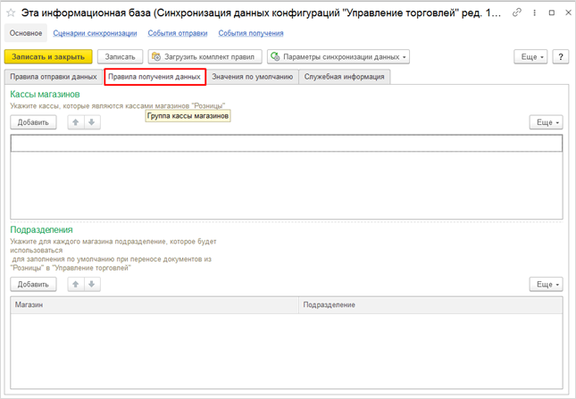Move cash register row up in Кассы магазинов

[x=76, y=122]
